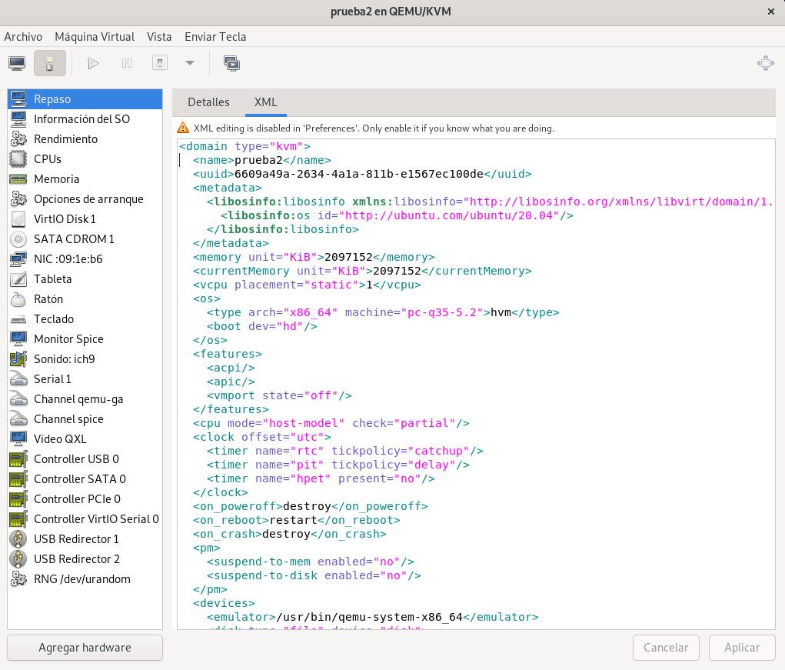Viewport: 785px width, 670px height.
Task: Select the Sonido: ich9 device
Action: tap(85, 359)
